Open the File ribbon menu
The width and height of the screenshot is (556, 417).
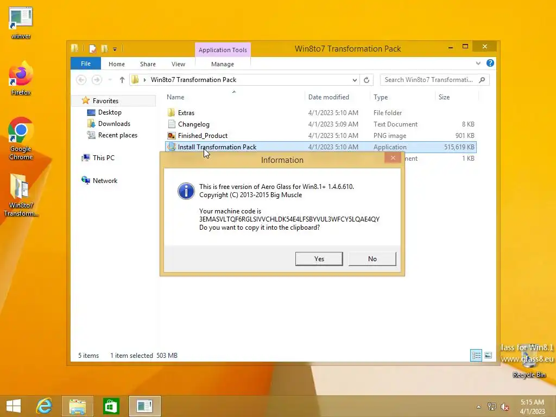coord(86,64)
